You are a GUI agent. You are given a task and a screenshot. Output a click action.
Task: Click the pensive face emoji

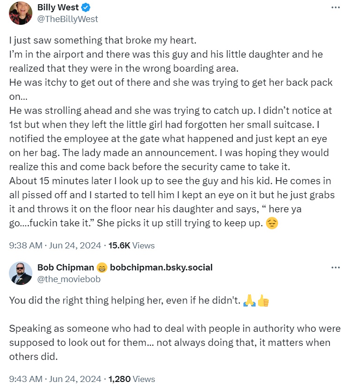point(271,224)
